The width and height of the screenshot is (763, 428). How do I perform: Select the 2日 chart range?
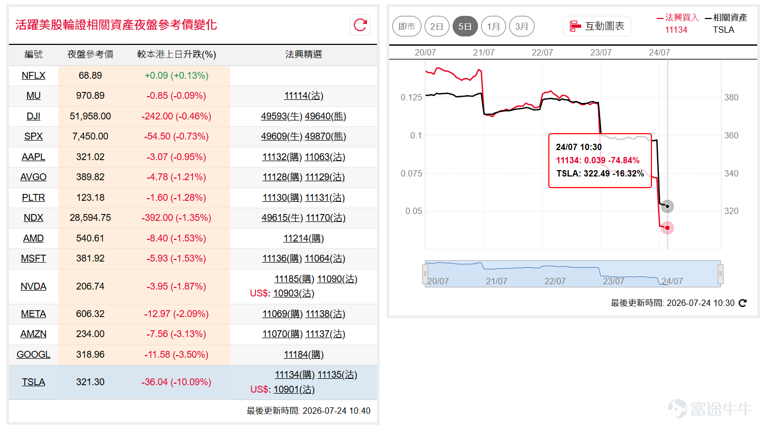pos(437,26)
